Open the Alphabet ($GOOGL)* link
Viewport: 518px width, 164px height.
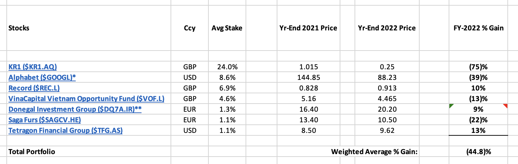pos(42,77)
